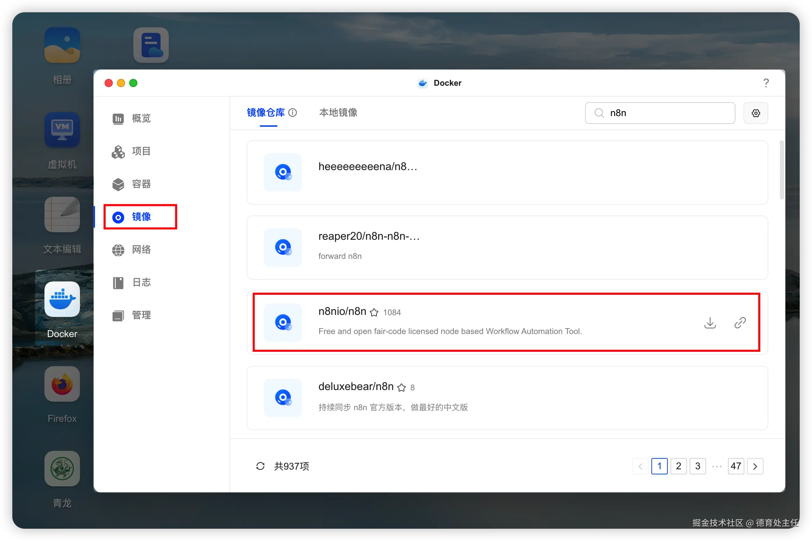Select the 镜像仓库 tab
Image resolution: width=812 pixels, height=541 pixels.
point(266,113)
